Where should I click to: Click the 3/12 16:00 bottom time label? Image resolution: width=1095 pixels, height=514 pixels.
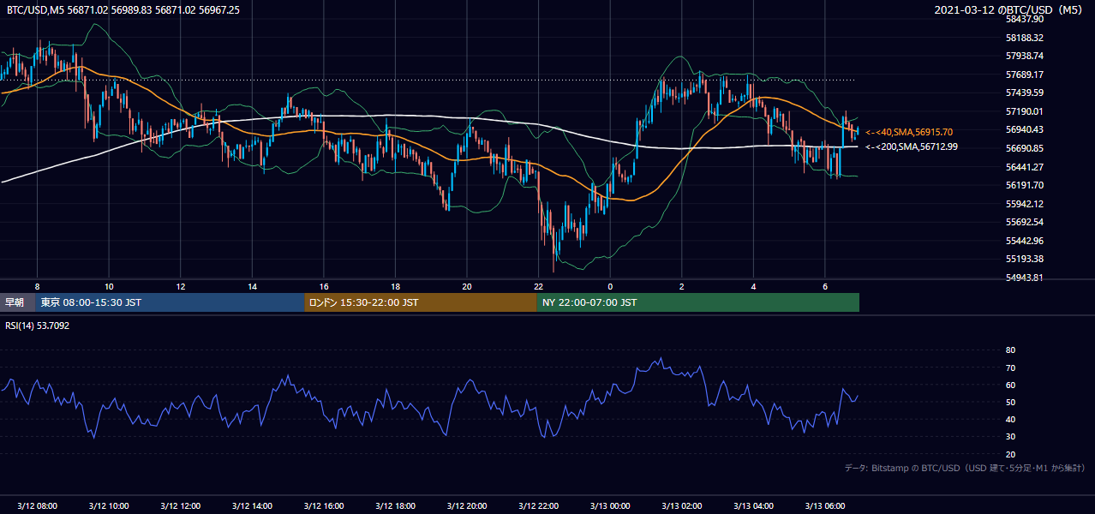[x=323, y=505]
